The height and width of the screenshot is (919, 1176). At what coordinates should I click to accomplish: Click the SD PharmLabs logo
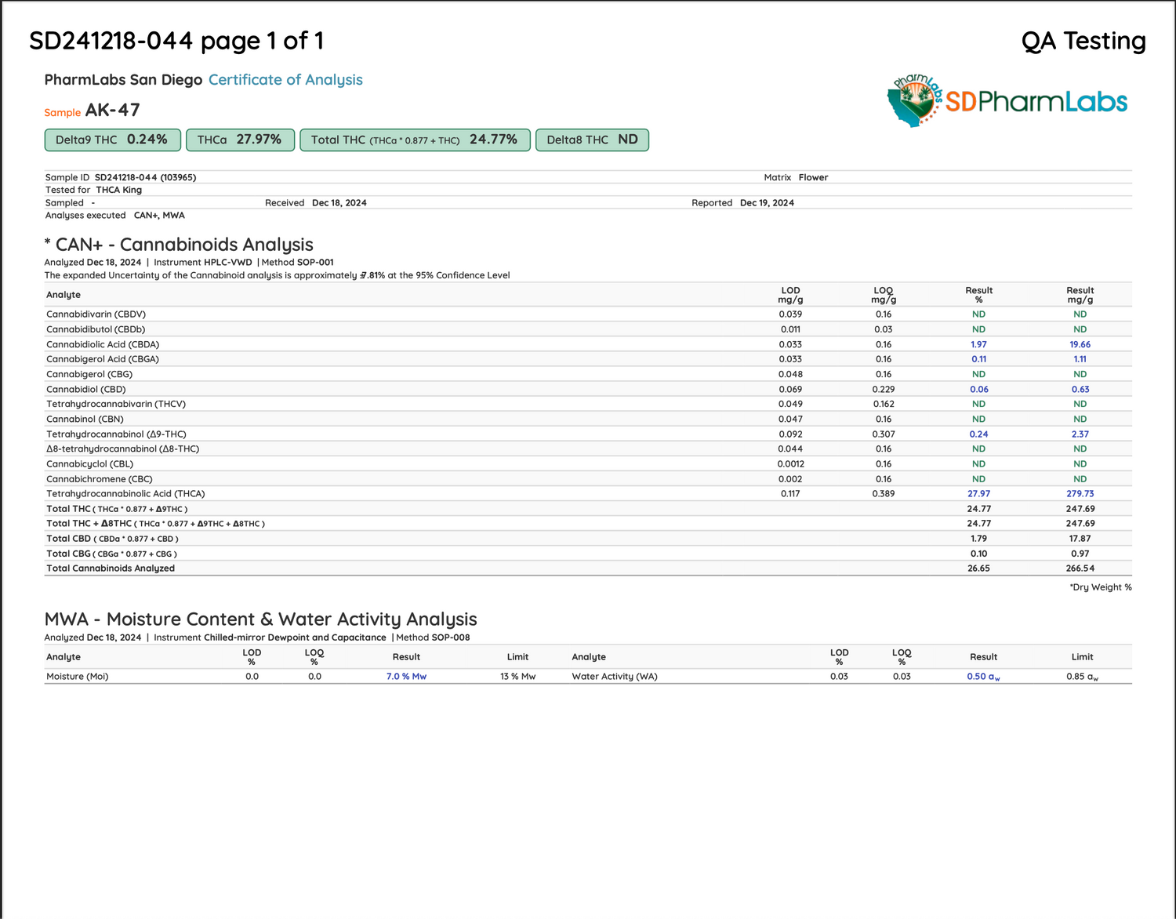coord(1007,101)
